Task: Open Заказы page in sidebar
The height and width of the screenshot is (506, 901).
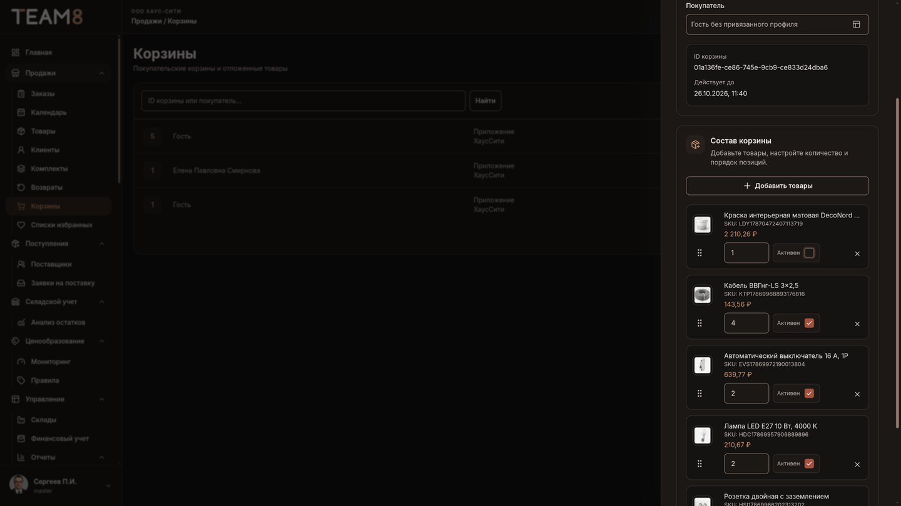Action: [43, 94]
